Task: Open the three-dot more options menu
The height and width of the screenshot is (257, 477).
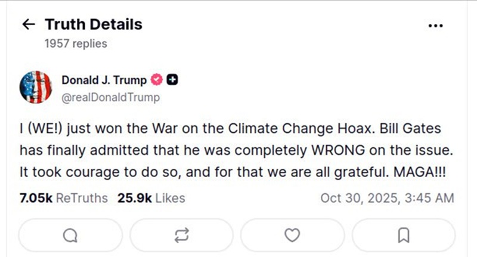Action: point(436,26)
